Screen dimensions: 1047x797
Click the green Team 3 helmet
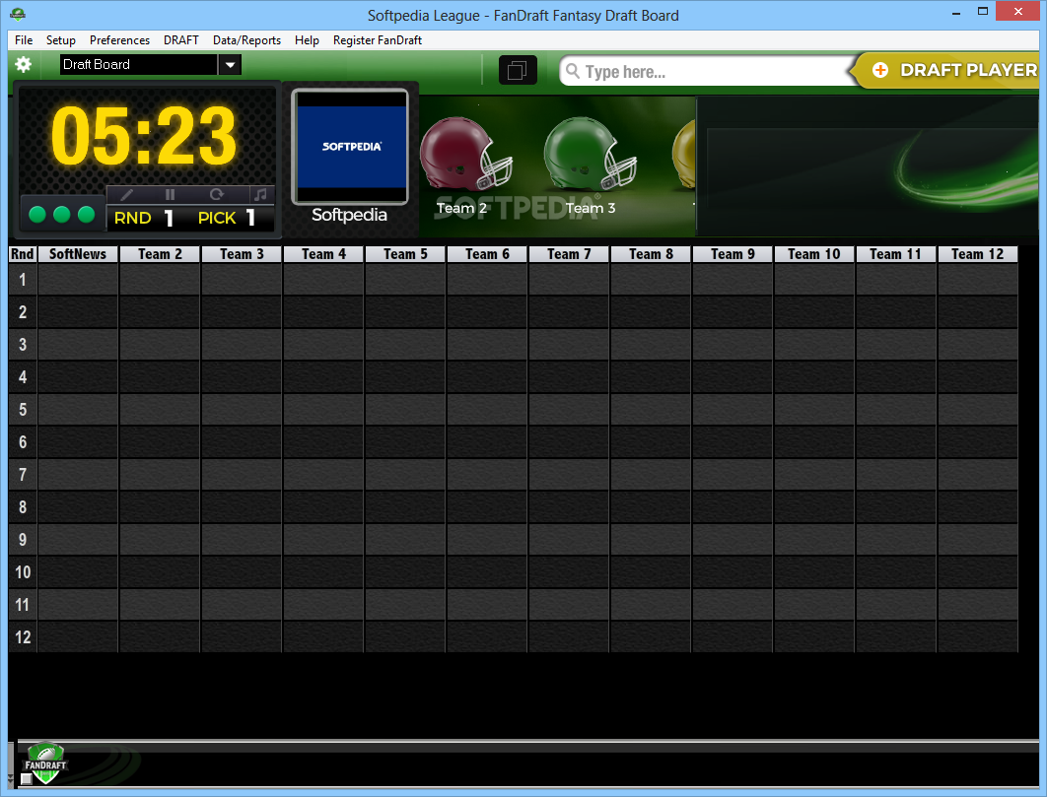(x=589, y=154)
